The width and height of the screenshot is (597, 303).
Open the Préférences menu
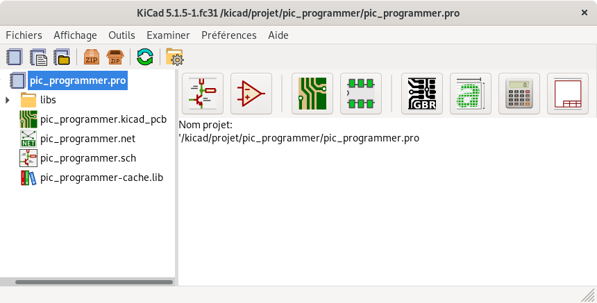(x=228, y=35)
